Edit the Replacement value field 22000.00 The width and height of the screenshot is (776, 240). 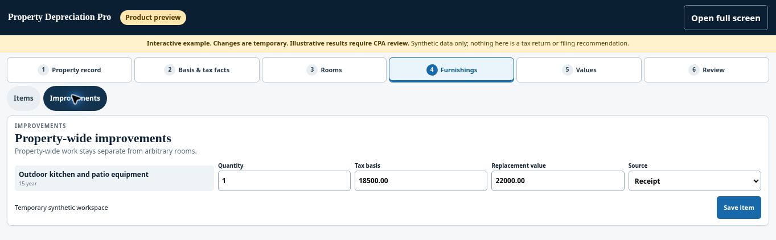point(558,181)
